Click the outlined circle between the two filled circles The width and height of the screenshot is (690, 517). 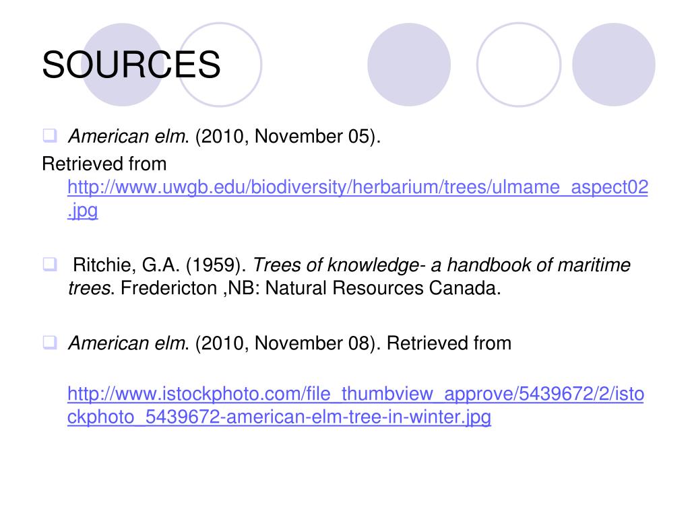pos(519,65)
